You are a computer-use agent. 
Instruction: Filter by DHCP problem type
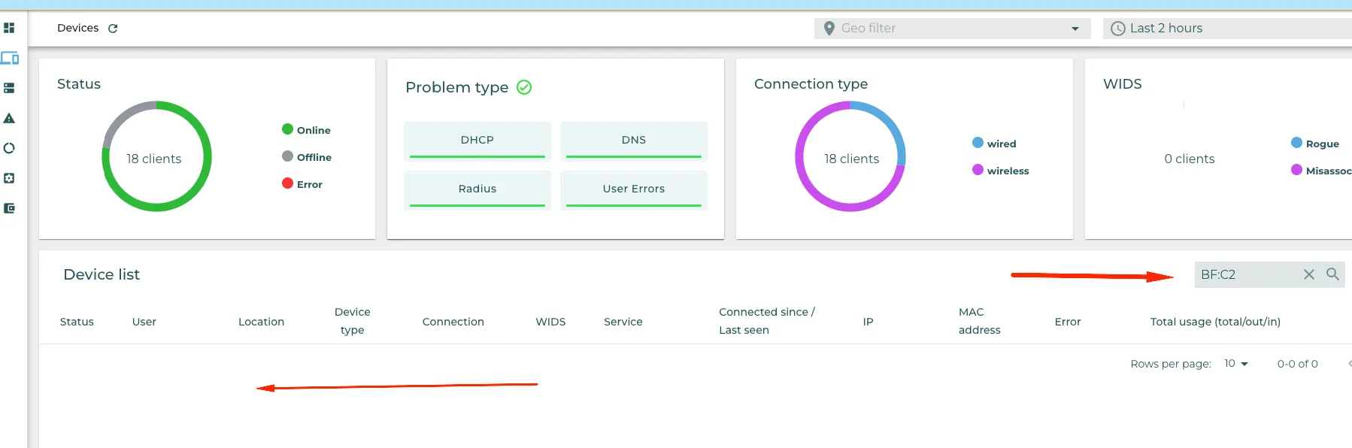pyautogui.click(x=477, y=141)
